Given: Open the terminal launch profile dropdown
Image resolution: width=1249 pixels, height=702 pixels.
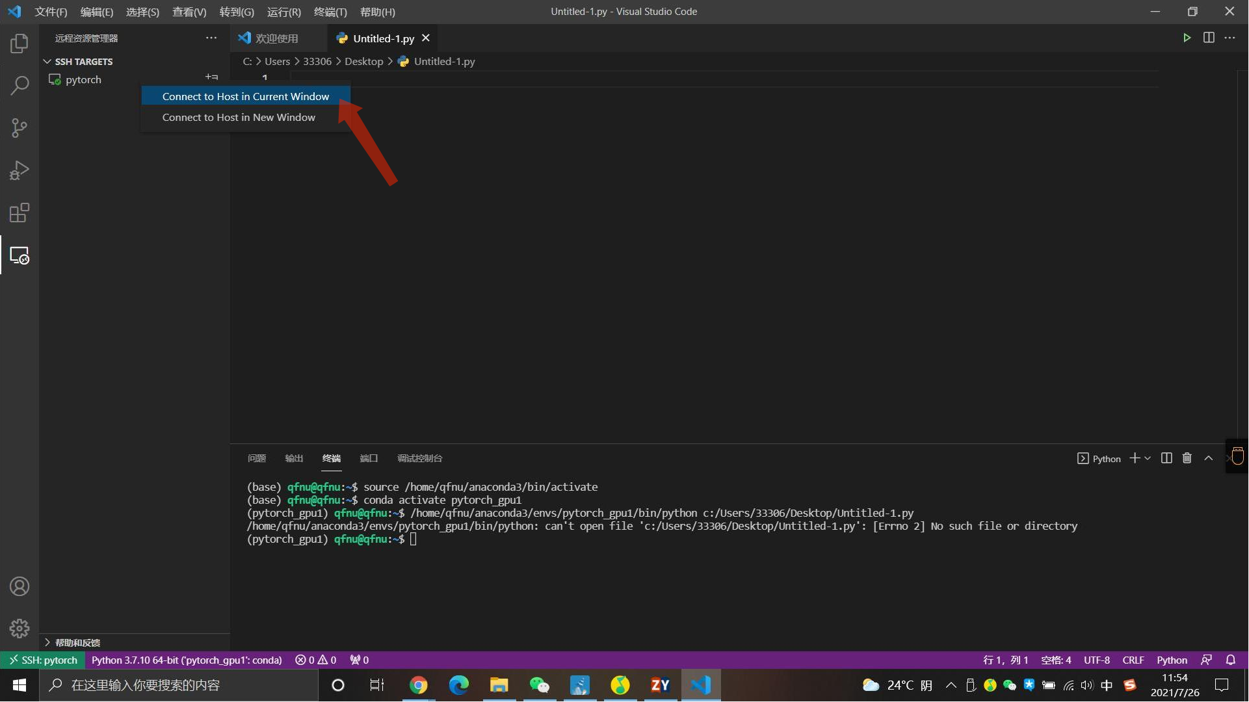Looking at the screenshot, I should coord(1148,458).
